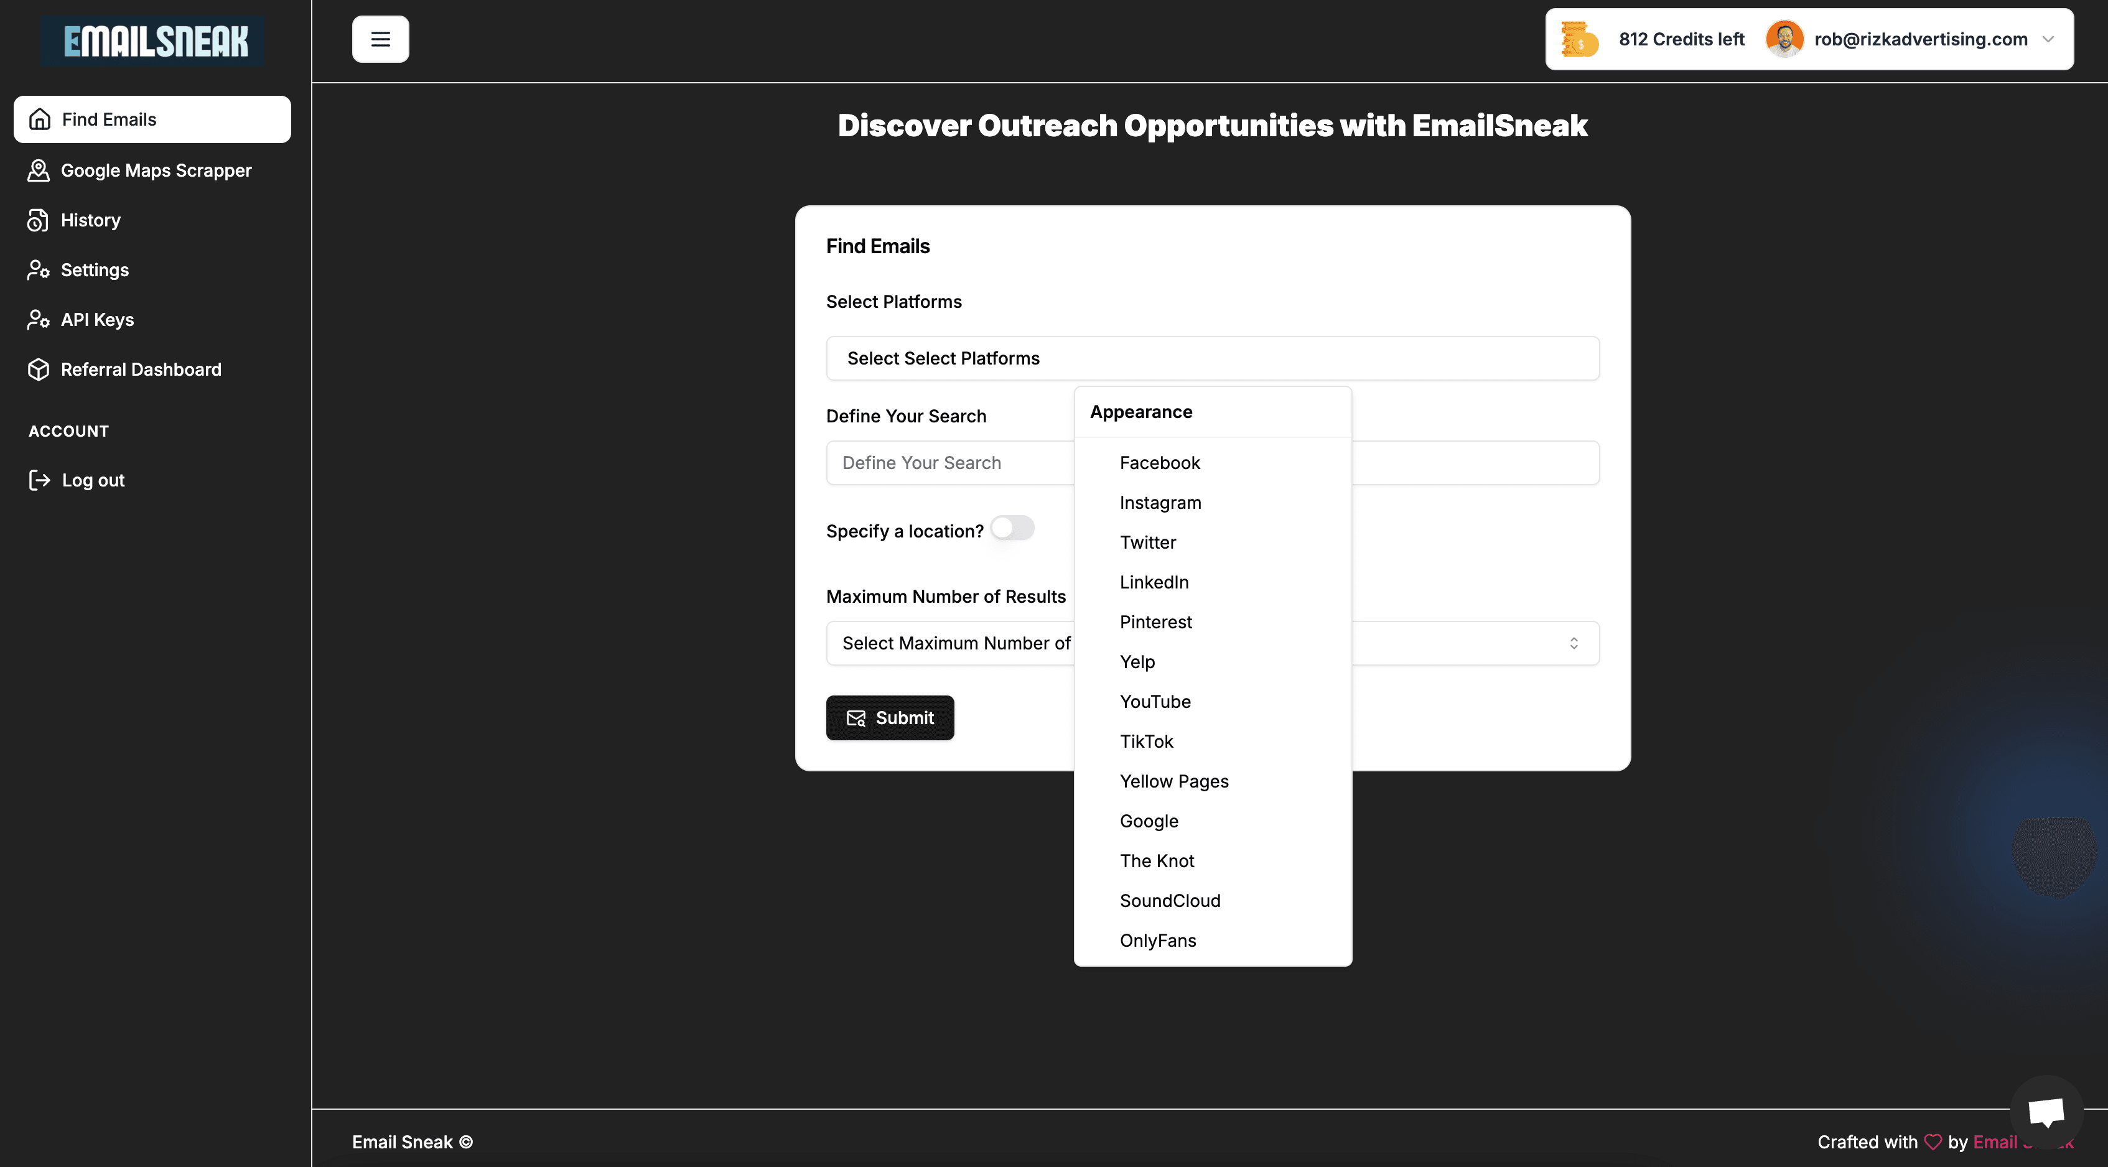Toggle the Specify a location switch
This screenshot has height=1167, width=2108.
click(x=1012, y=529)
